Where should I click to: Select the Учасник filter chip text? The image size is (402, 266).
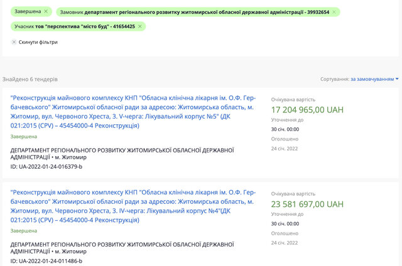[x=75, y=26]
